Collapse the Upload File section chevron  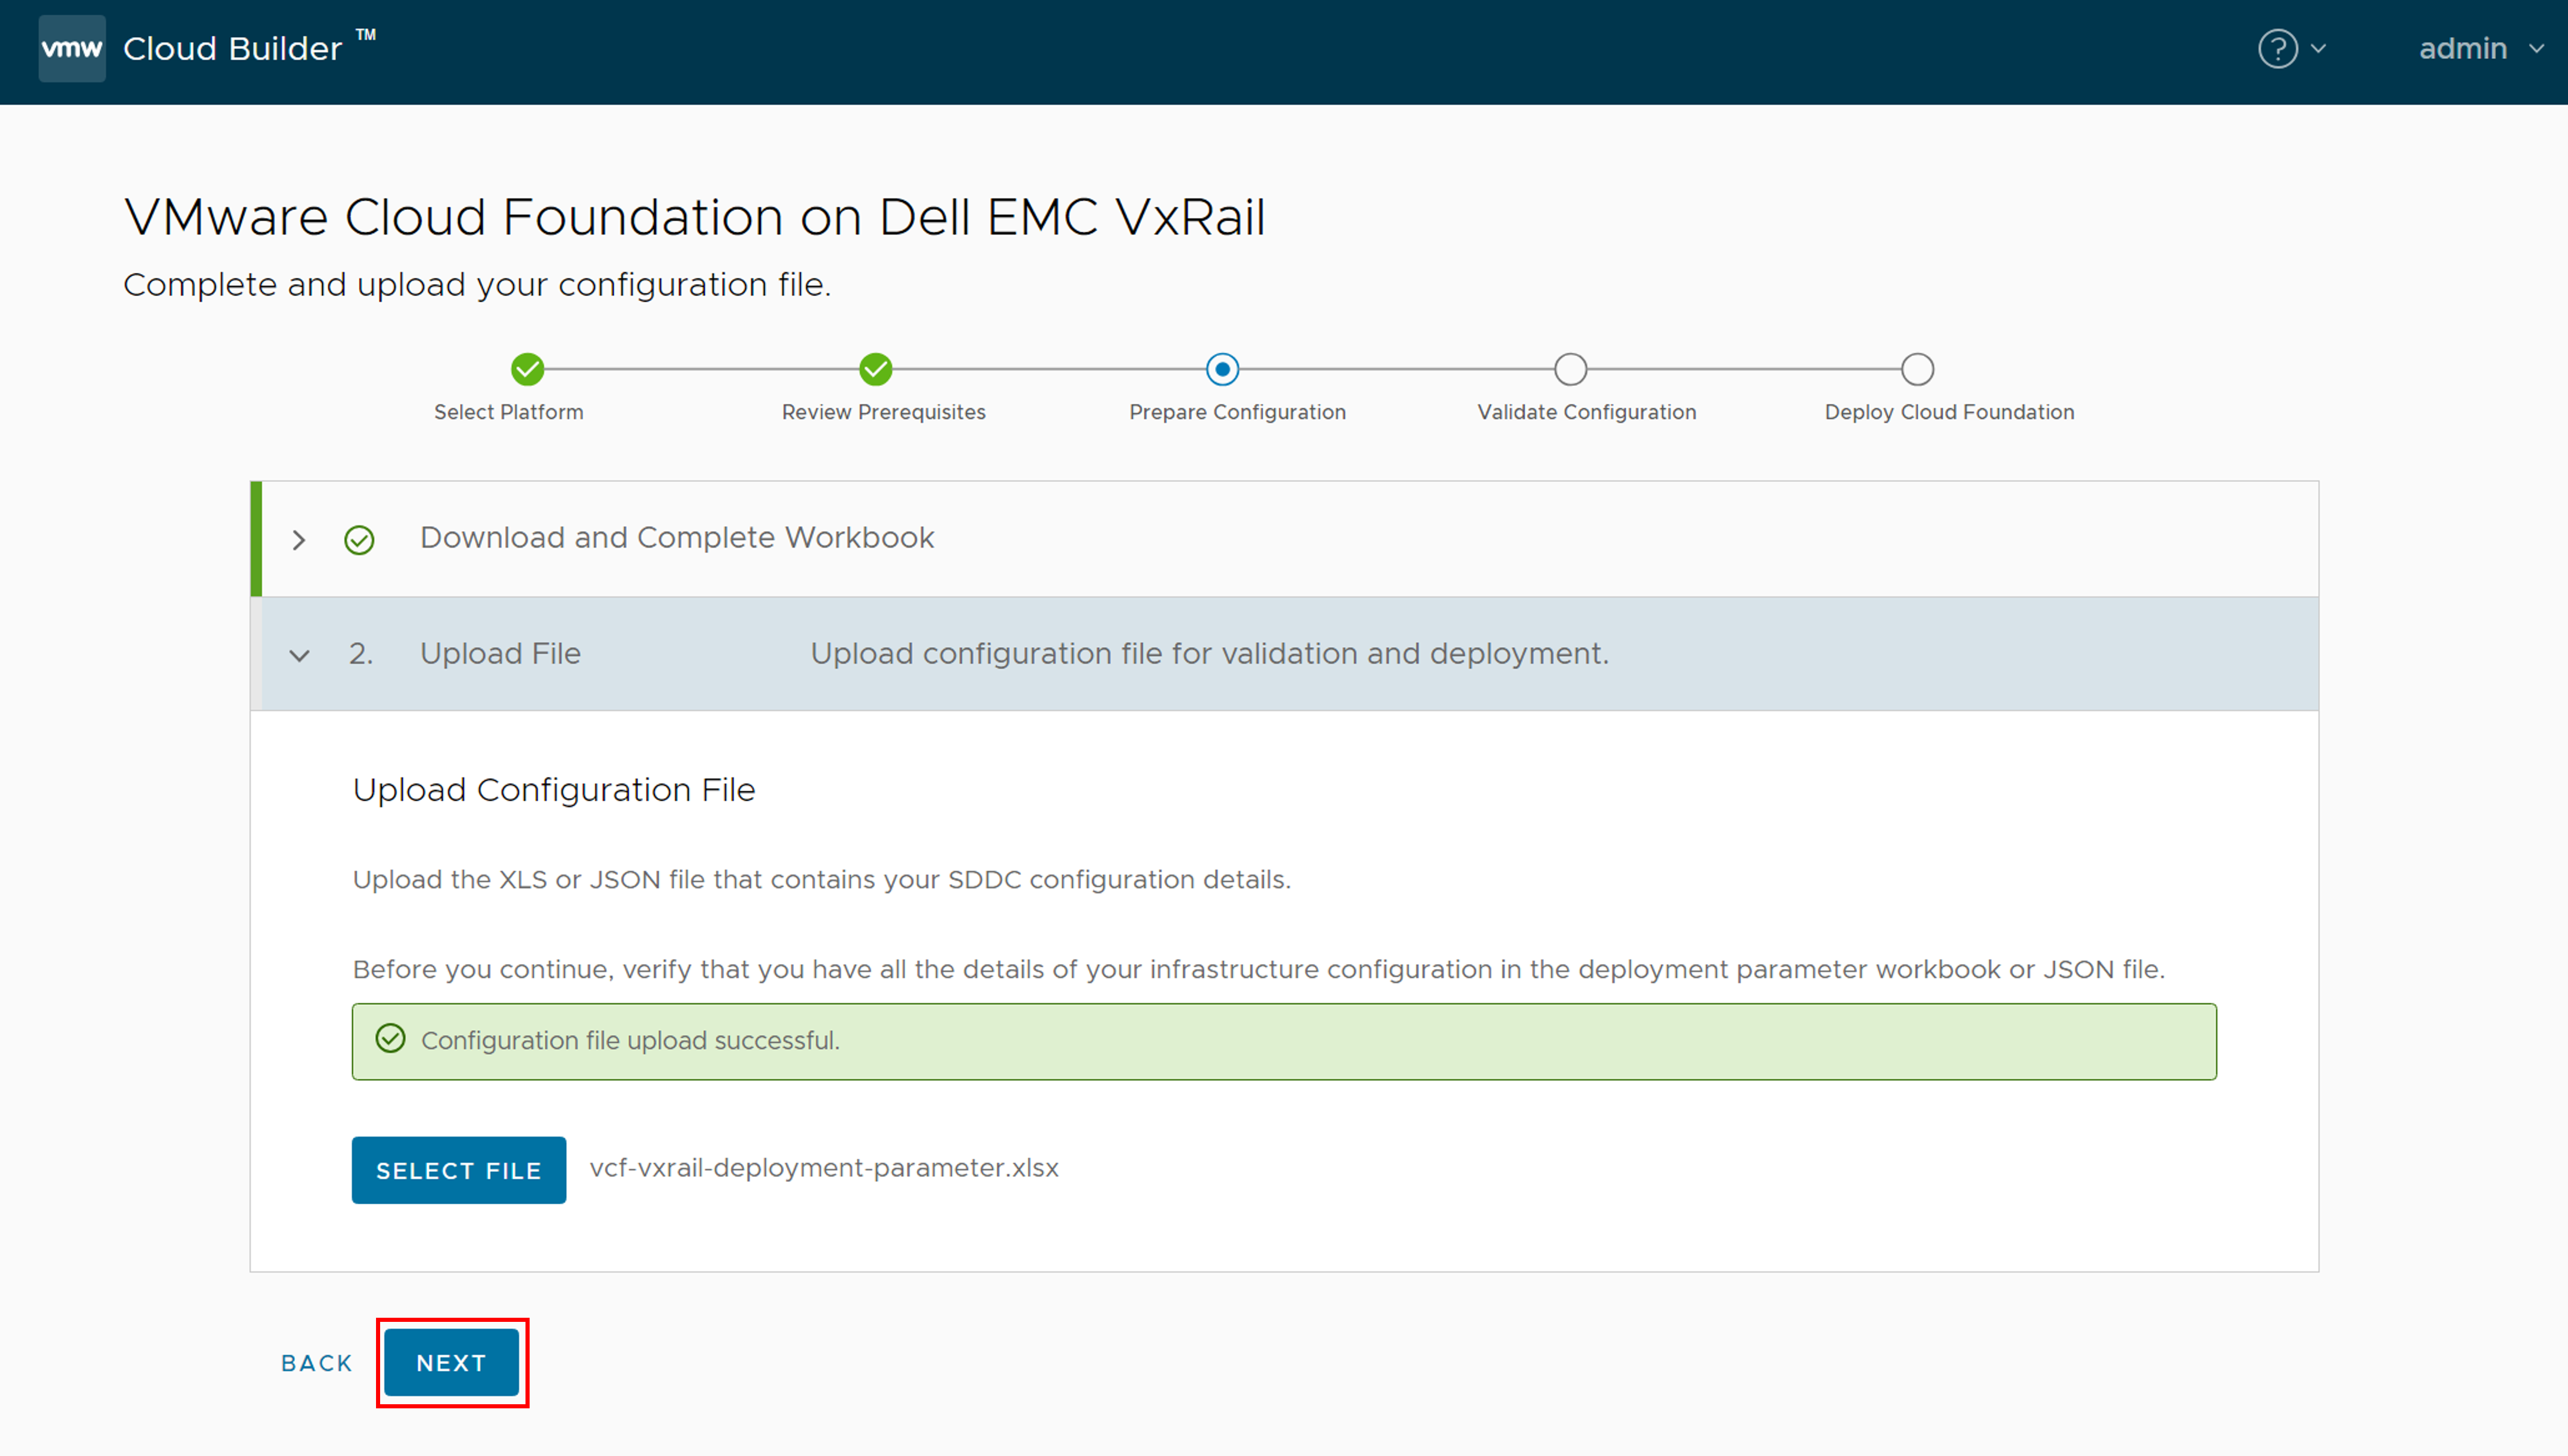(299, 656)
